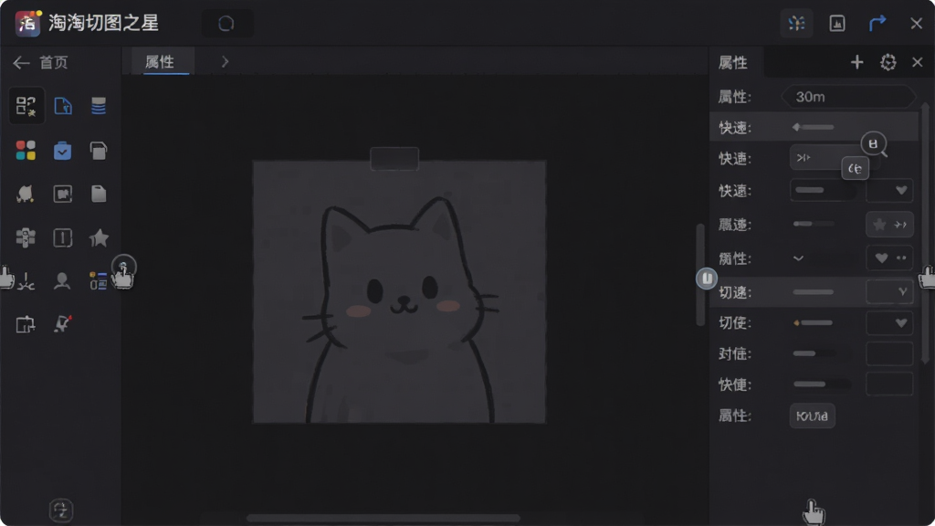Open the dropdown in the 切速 row
The width and height of the screenshot is (935, 526).
[x=889, y=291]
